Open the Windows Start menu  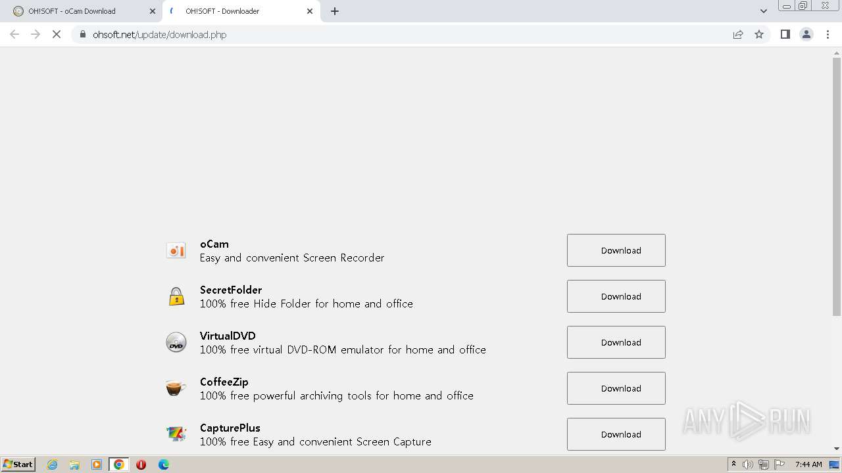18,464
